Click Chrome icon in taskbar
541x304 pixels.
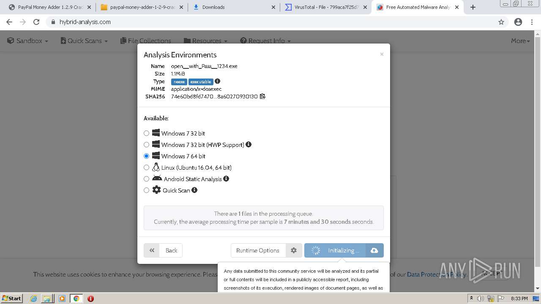(x=76, y=299)
